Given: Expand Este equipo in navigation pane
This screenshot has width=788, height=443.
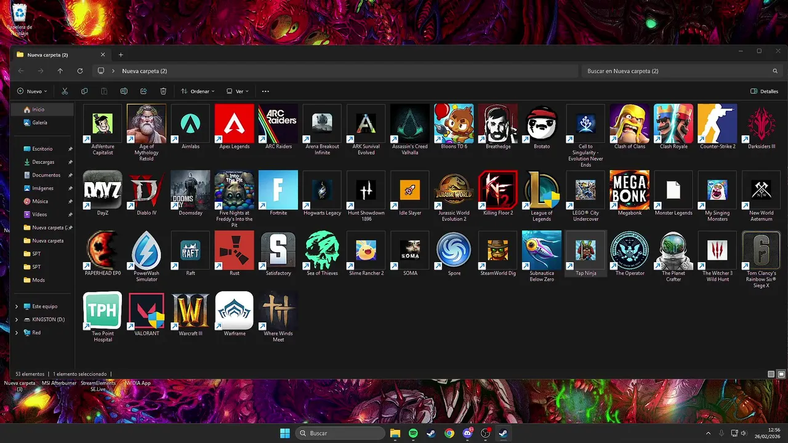Looking at the screenshot, I should tap(17, 306).
